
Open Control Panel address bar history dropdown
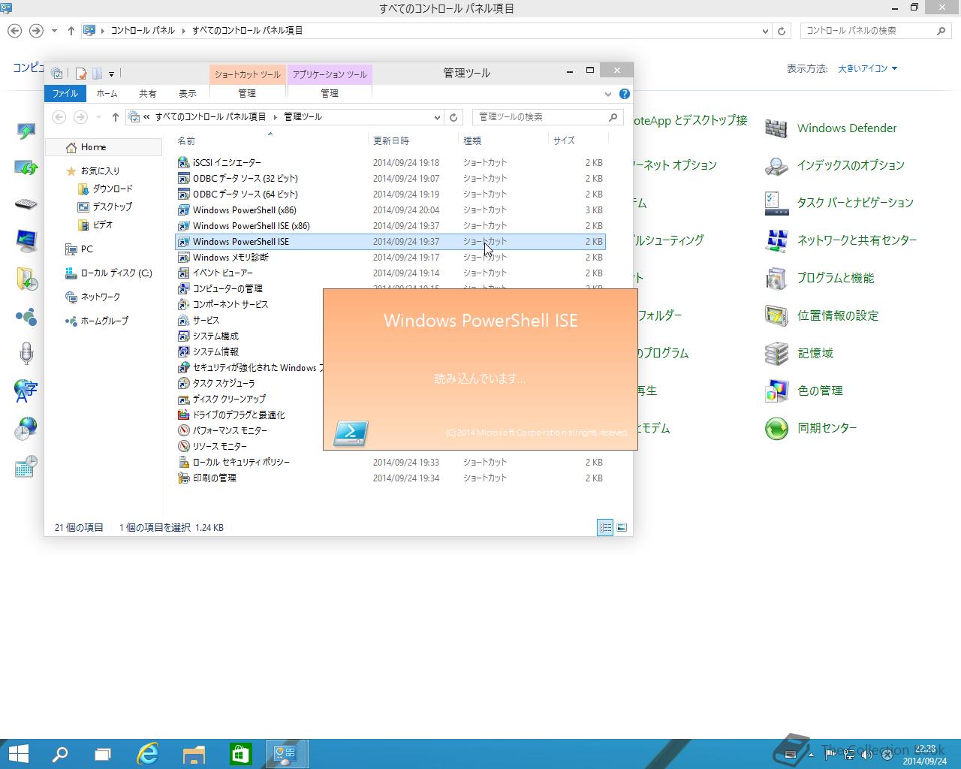point(765,31)
